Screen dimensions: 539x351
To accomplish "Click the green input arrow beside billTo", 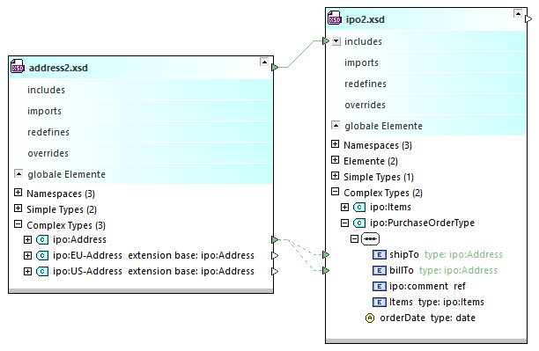I will pos(326,271).
